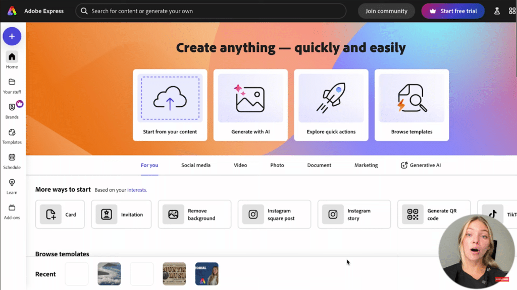Switch to the Video tab

pyautogui.click(x=240, y=165)
